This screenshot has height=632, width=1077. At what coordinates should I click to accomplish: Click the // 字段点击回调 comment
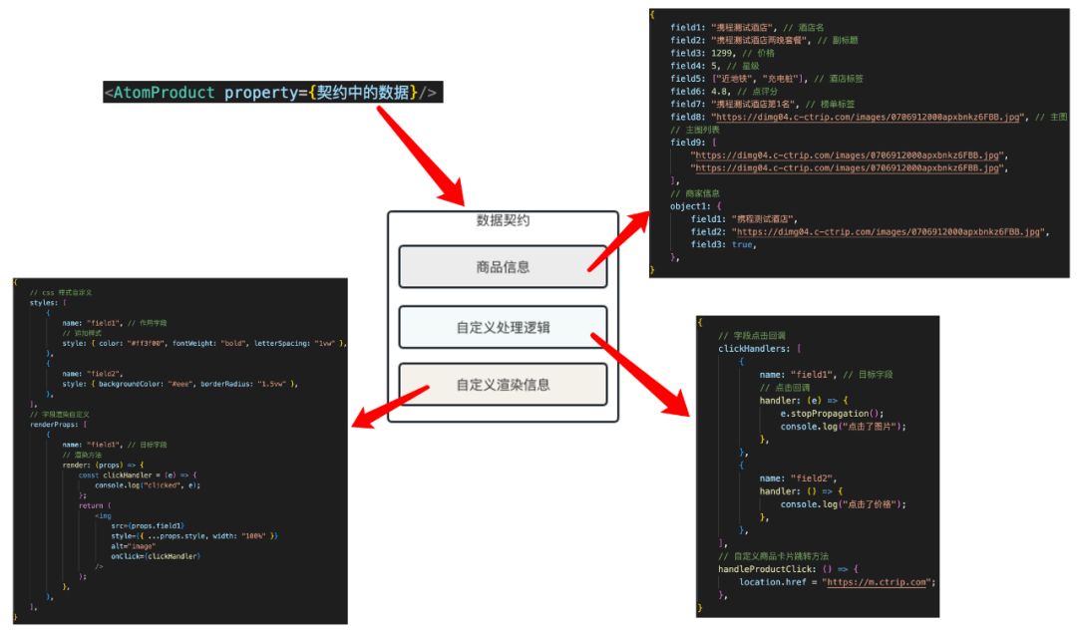752,336
